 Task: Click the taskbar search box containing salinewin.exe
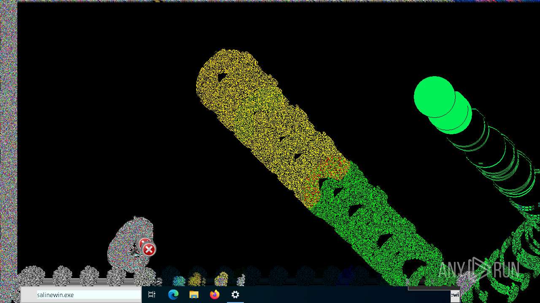[x=81, y=295]
